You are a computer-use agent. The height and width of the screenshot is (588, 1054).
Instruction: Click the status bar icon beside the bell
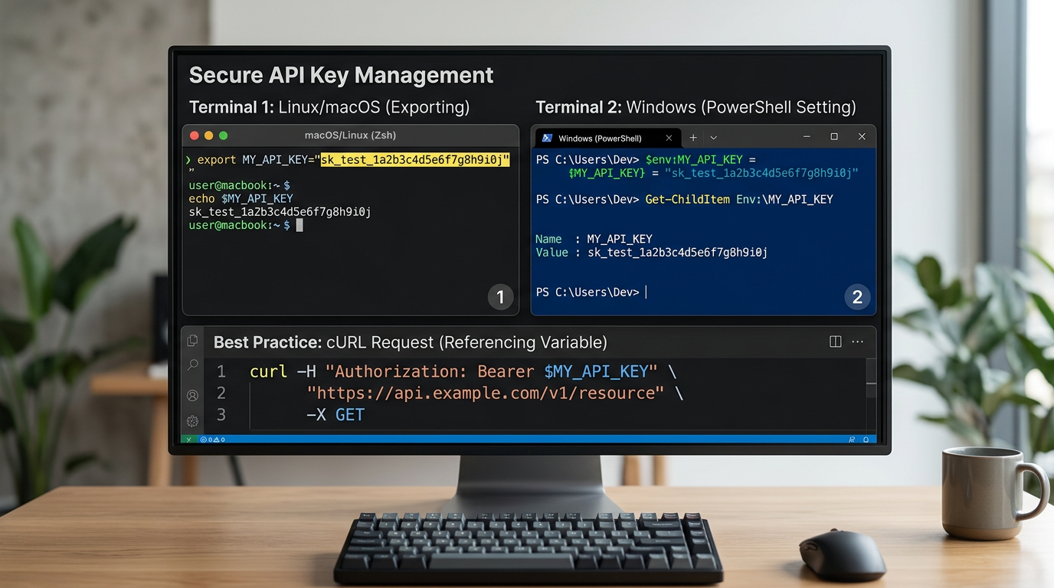(x=852, y=439)
